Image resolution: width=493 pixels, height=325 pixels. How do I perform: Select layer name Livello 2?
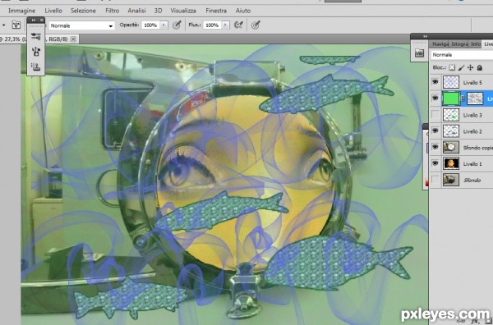click(x=472, y=131)
